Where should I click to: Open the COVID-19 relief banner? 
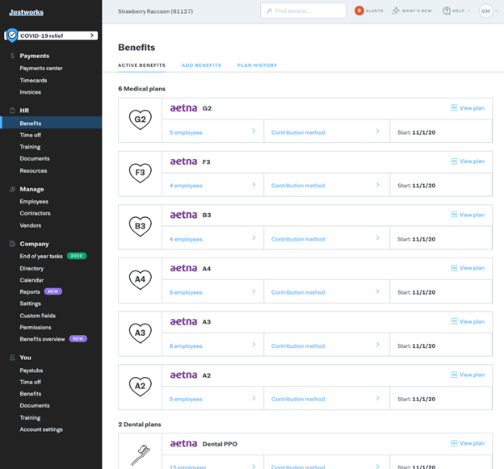(x=52, y=36)
